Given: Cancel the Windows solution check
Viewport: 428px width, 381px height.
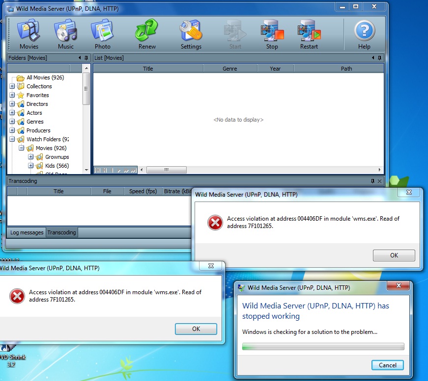Looking at the screenshot, I should tap(388, 365).
